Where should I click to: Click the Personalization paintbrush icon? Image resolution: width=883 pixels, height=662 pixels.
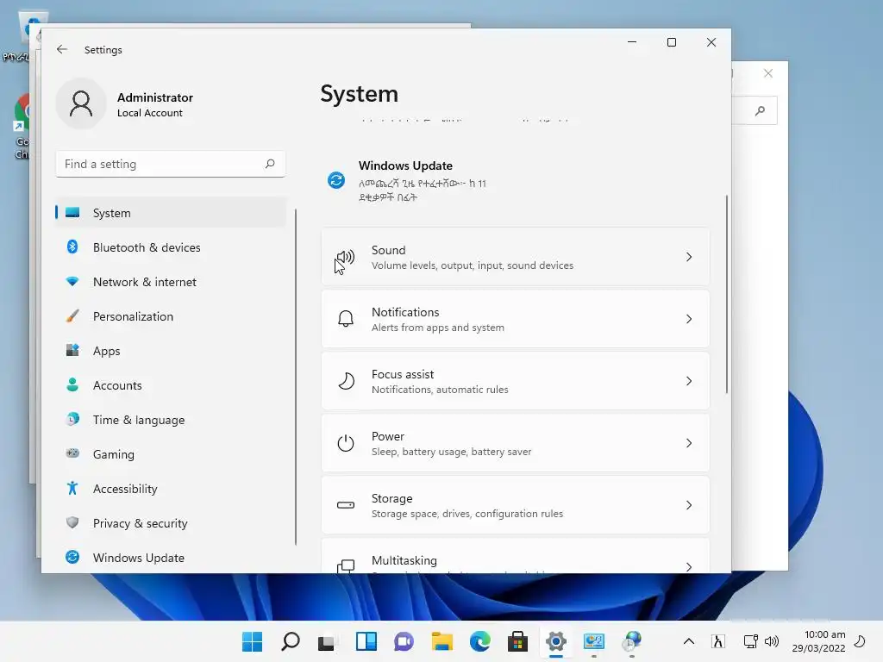point(72,315)
